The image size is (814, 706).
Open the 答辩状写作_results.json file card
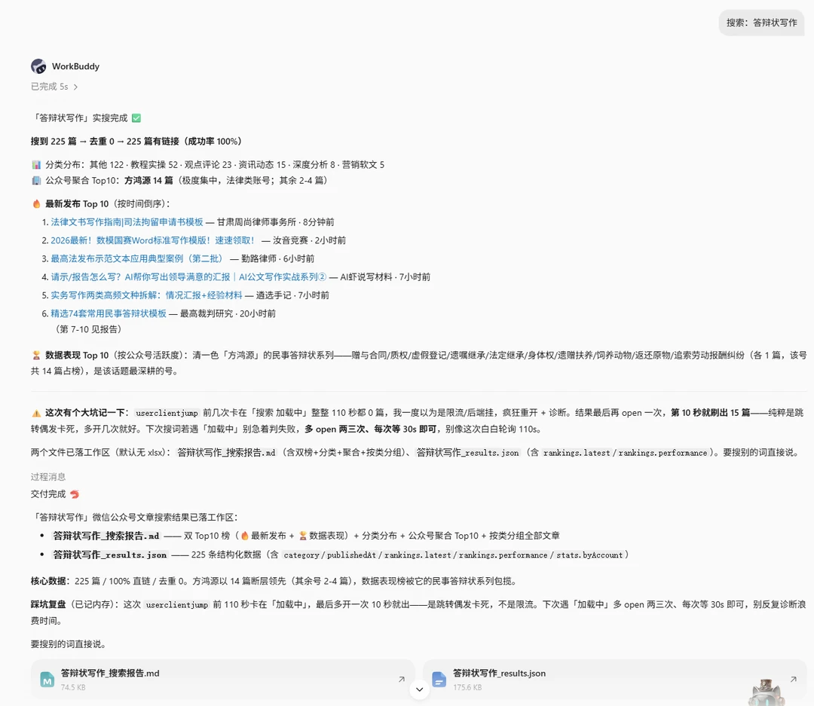point(615,679)
